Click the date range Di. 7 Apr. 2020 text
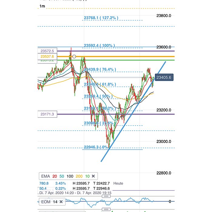212x212 pixels. click(75, 193)
